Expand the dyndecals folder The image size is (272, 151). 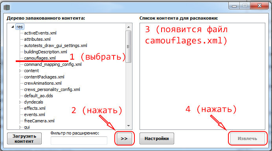(20, 102)
